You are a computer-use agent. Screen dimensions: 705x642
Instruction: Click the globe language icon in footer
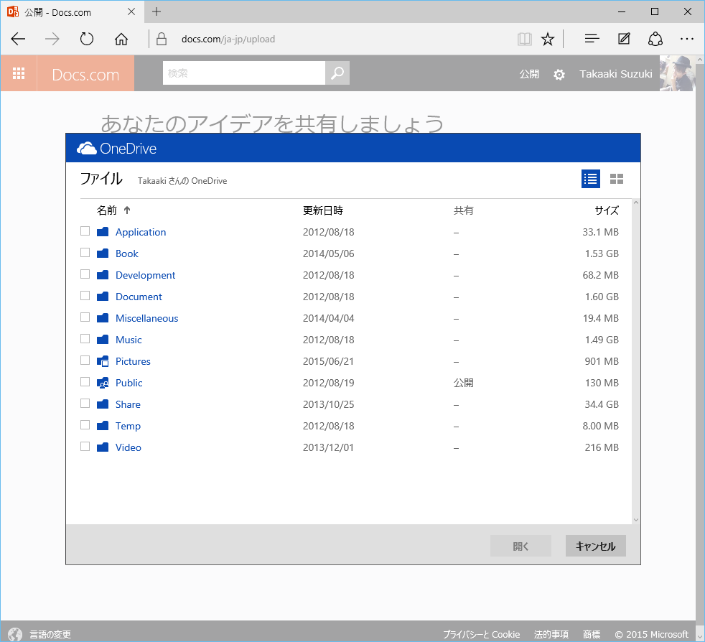tap(15, 634)
